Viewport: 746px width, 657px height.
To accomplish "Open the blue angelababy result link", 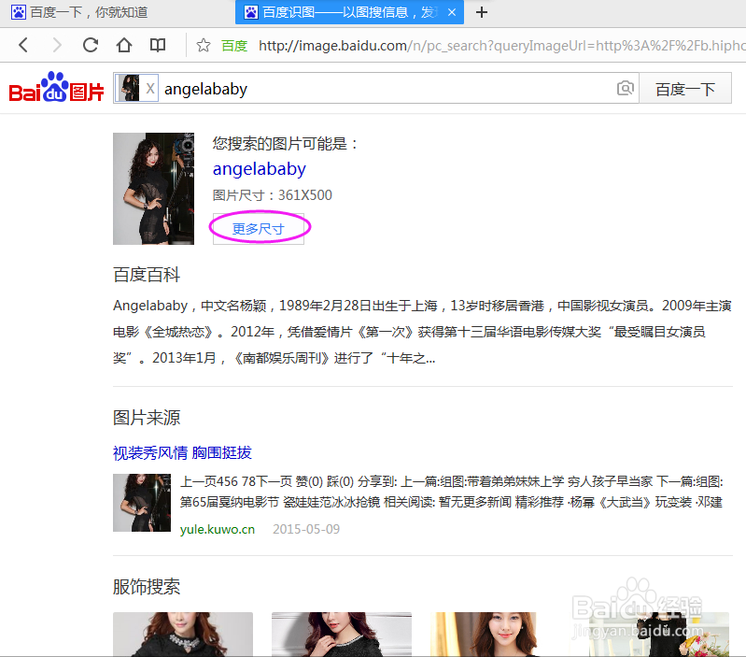I will (x=260, y=168).
